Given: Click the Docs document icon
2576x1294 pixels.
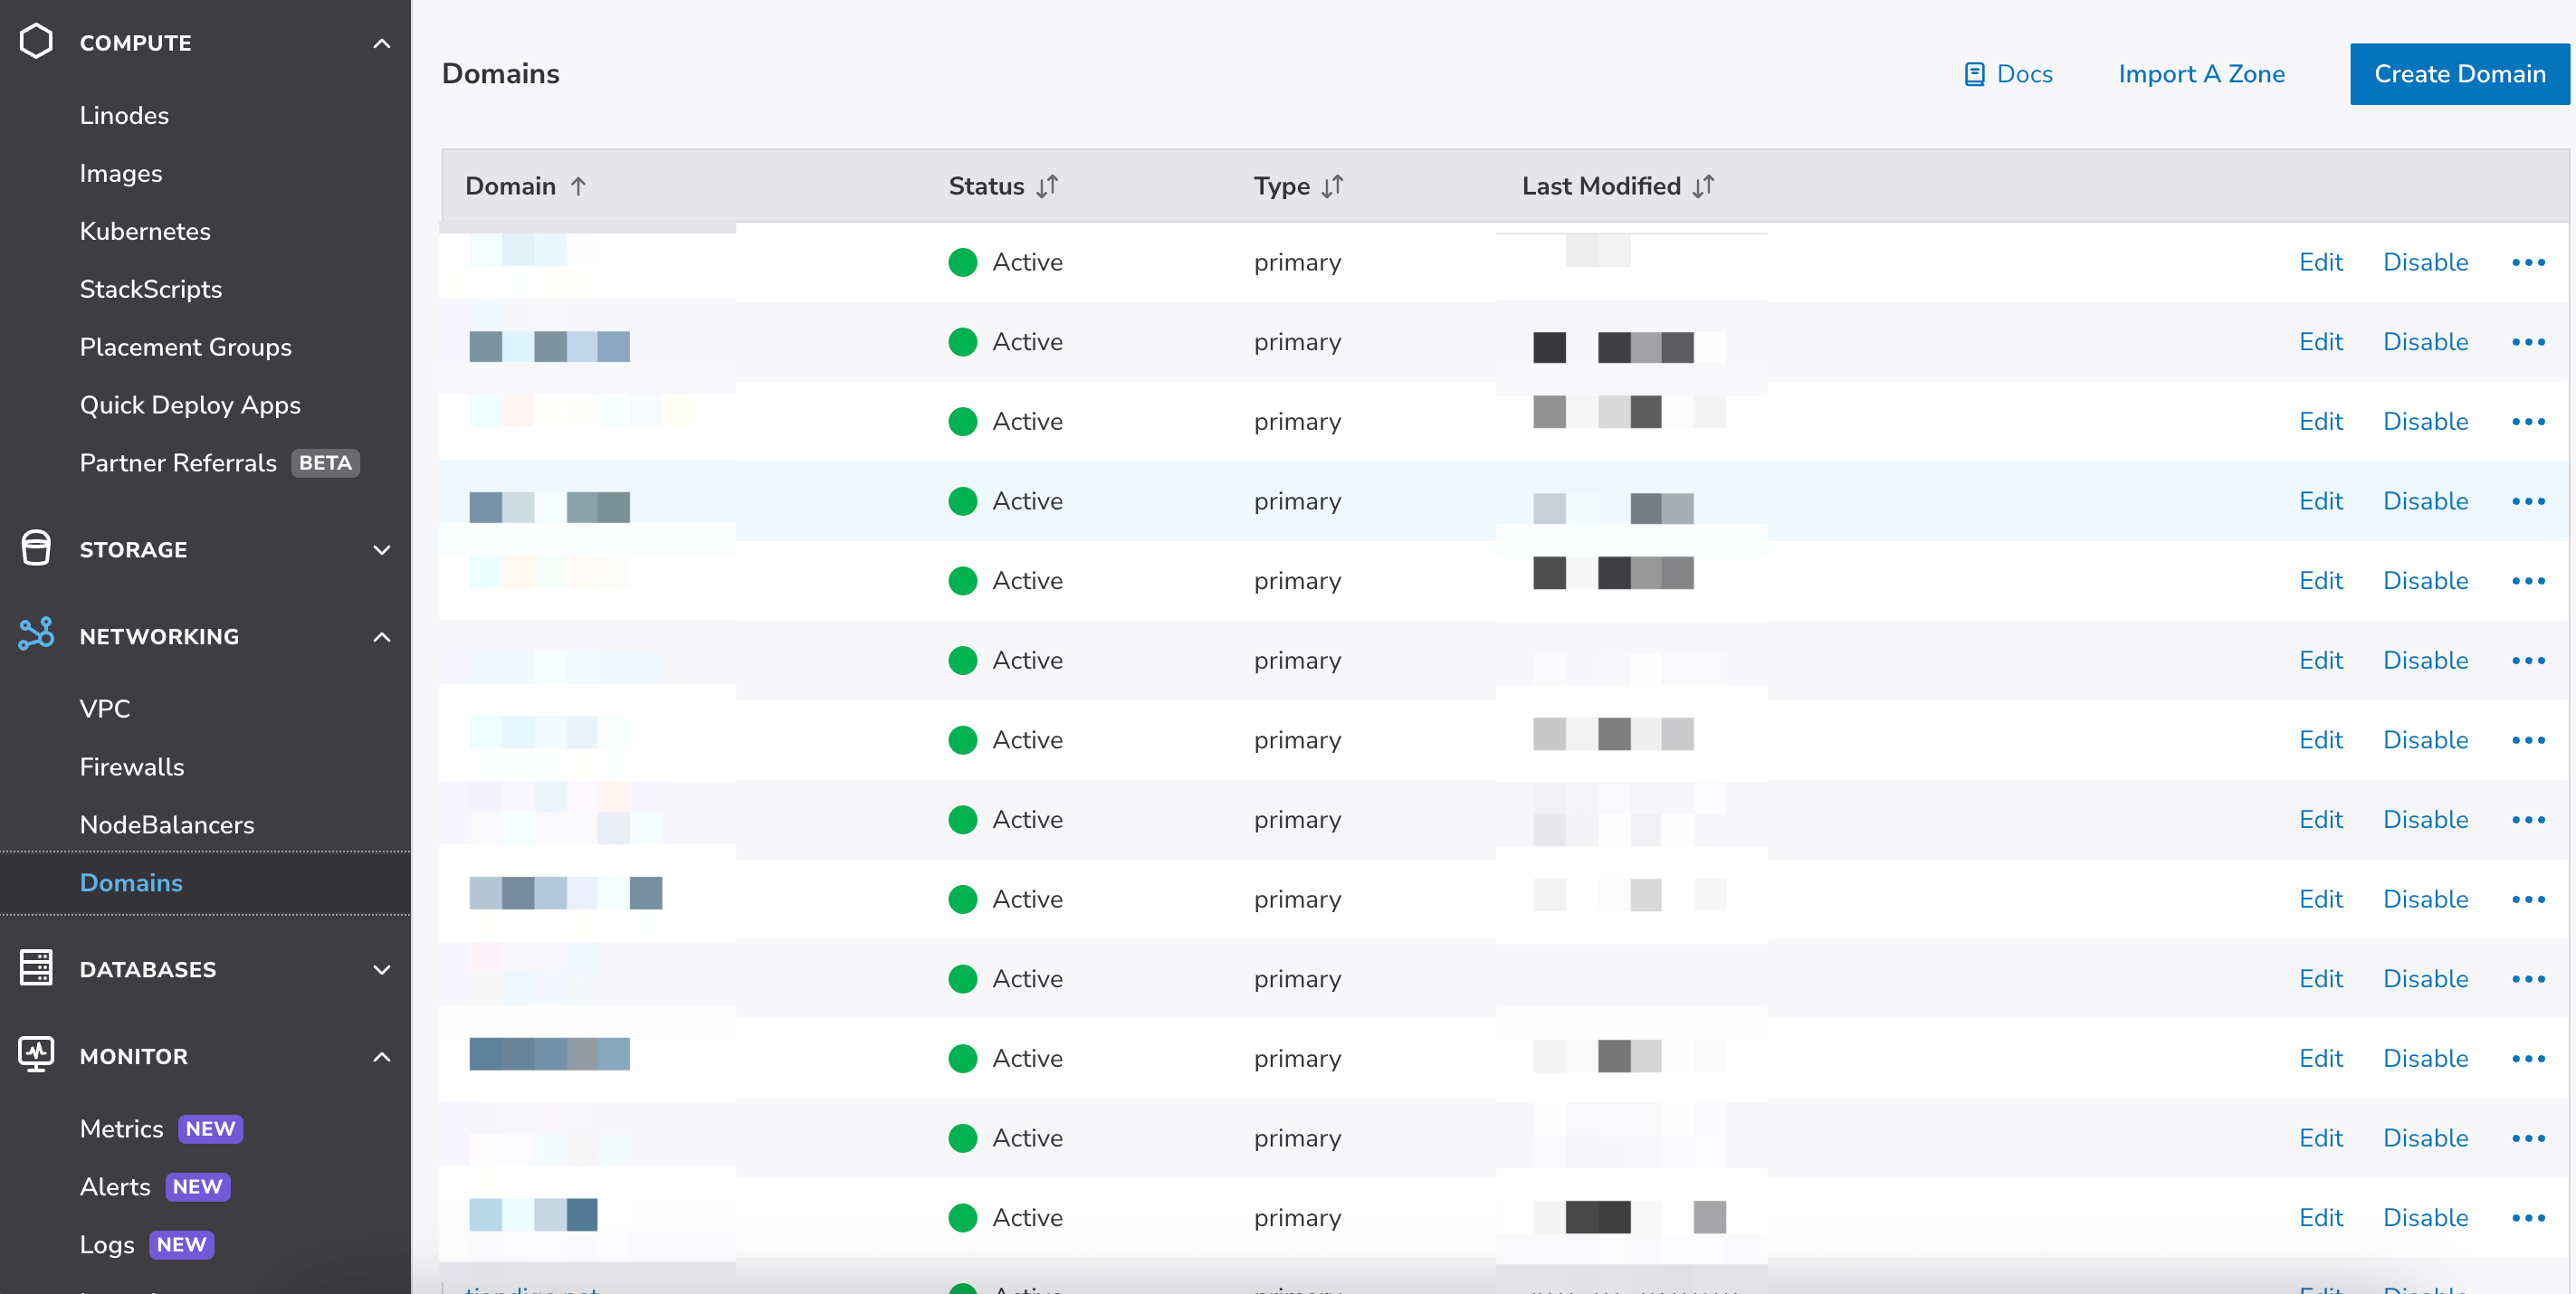Looking at the screenshot, I should click(1974, 74).
